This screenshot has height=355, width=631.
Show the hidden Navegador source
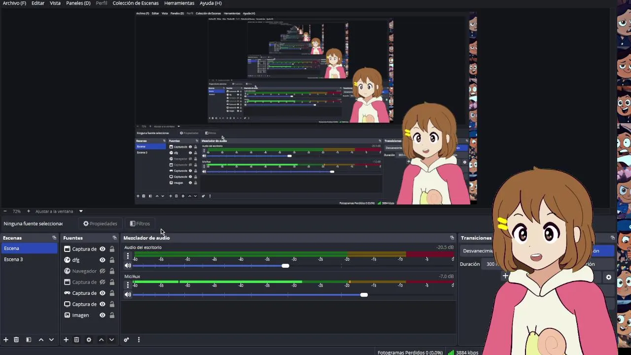[x=103, y=271]
